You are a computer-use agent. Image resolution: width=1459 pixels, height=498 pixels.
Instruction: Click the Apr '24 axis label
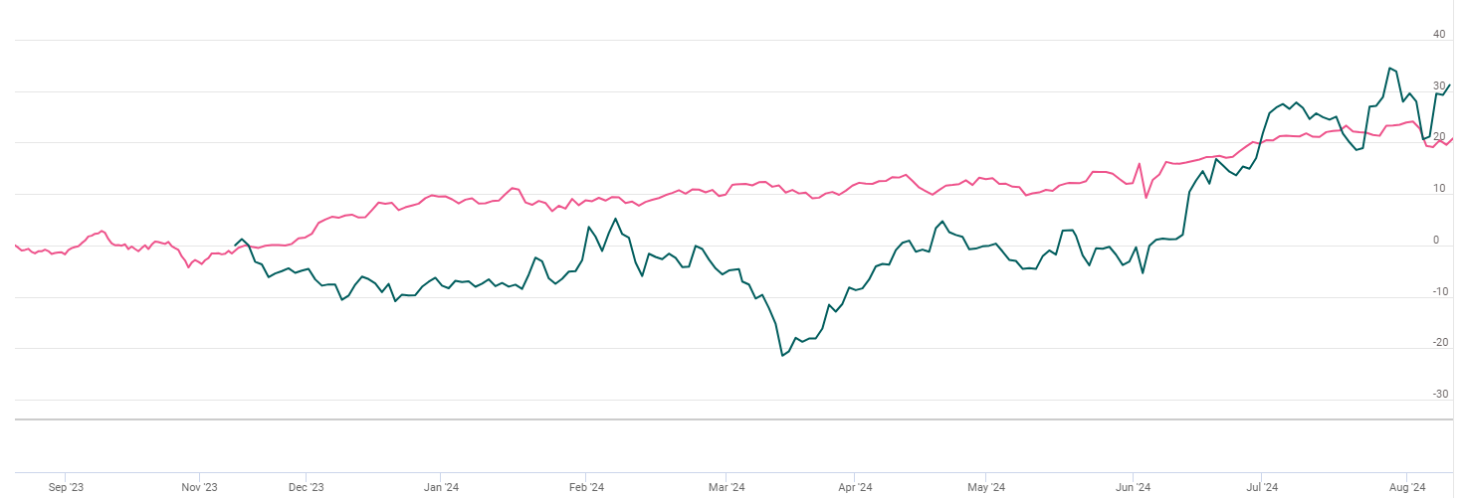point(854,487)
